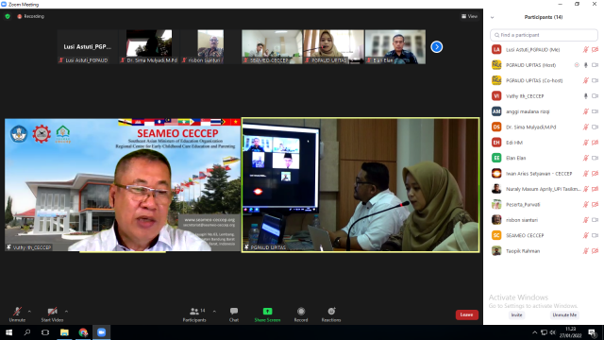Image resolution: width=604 pixels, height=340 pixels.
Task: Toggle mic for Peserta_Purwati
Action: (586, 204)
